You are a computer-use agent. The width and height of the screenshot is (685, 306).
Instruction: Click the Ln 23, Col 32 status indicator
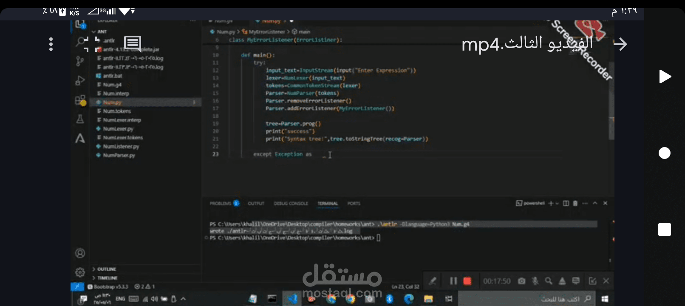point(405,287)
